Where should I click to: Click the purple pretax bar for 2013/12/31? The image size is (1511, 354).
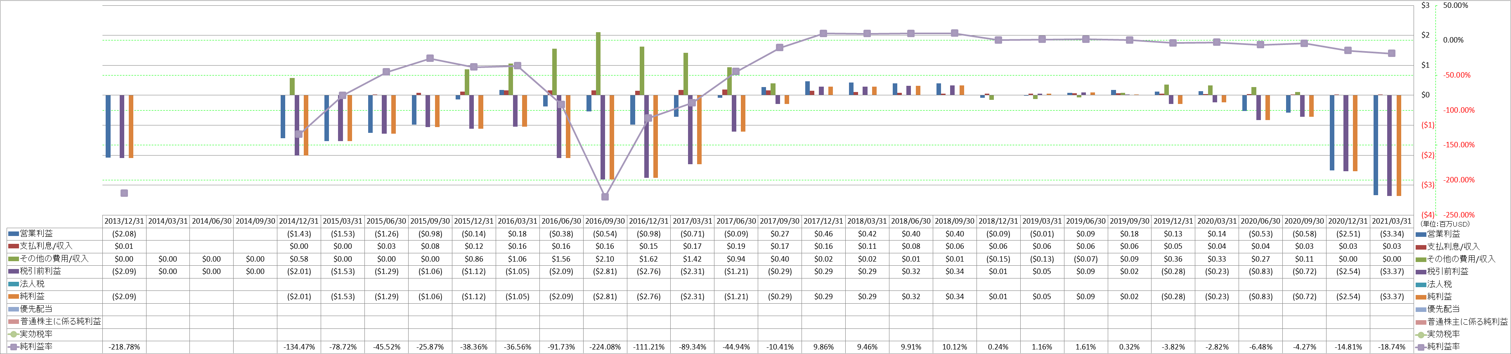(x=122, y=127)
